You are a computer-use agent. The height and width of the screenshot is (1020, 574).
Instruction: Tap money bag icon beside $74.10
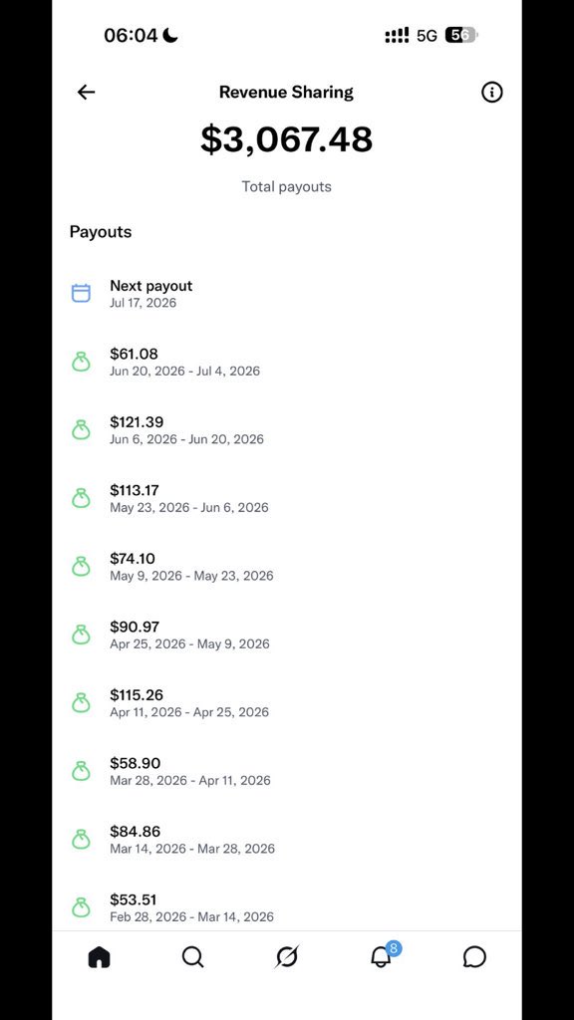click(x=81, y=566)
